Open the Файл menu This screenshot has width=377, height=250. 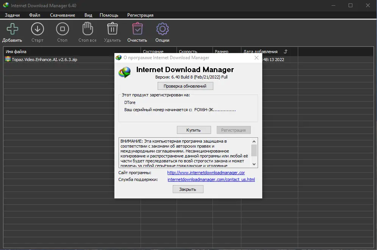[x=34, y=15]
